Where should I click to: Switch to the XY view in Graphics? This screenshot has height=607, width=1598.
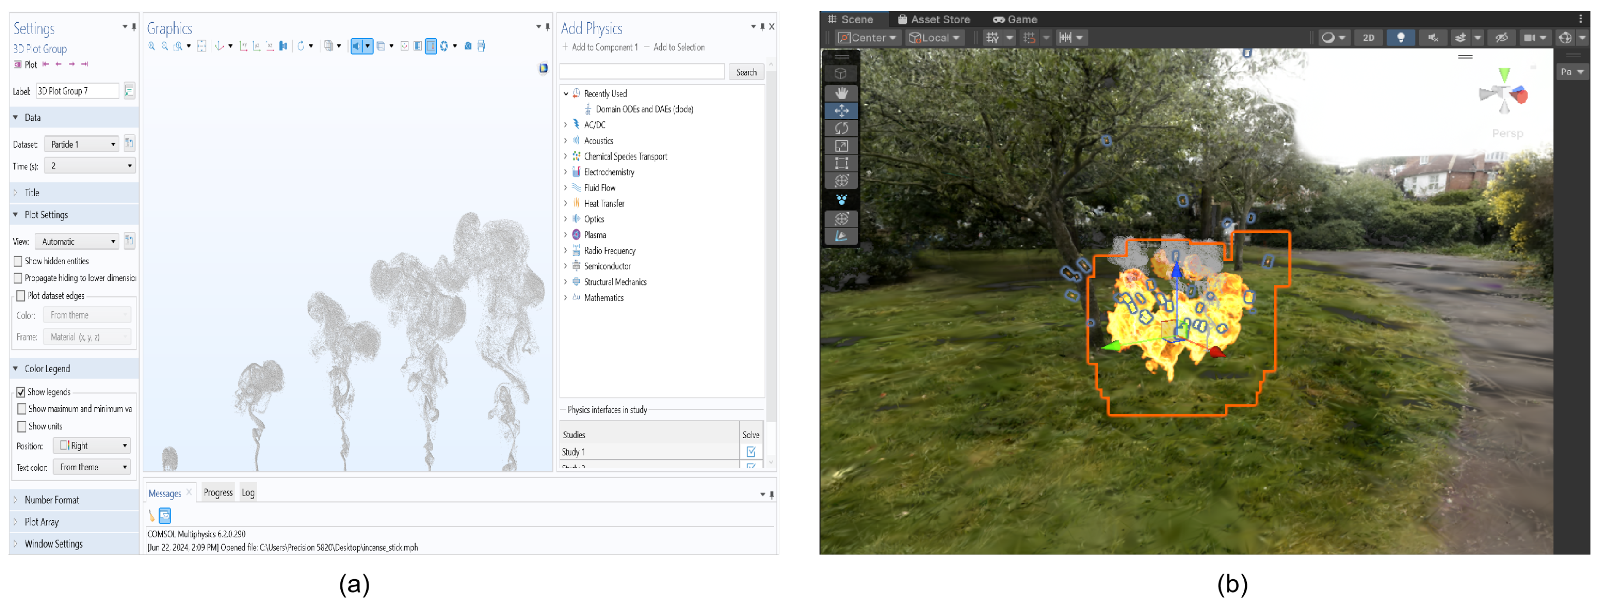click(244, 46)
